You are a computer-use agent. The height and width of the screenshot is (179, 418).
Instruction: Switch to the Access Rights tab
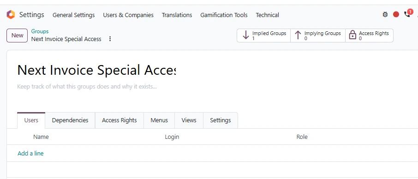119,120
